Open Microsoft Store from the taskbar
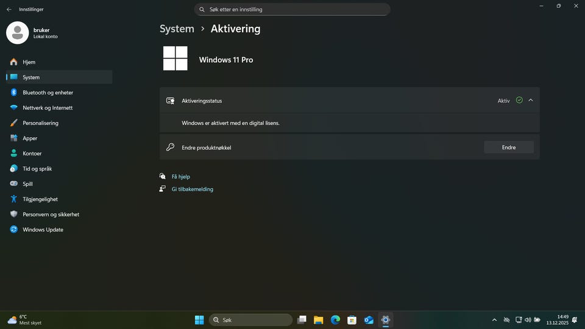Screen dimensions: 585x329 pyautogui.click(x=352, y=320)
